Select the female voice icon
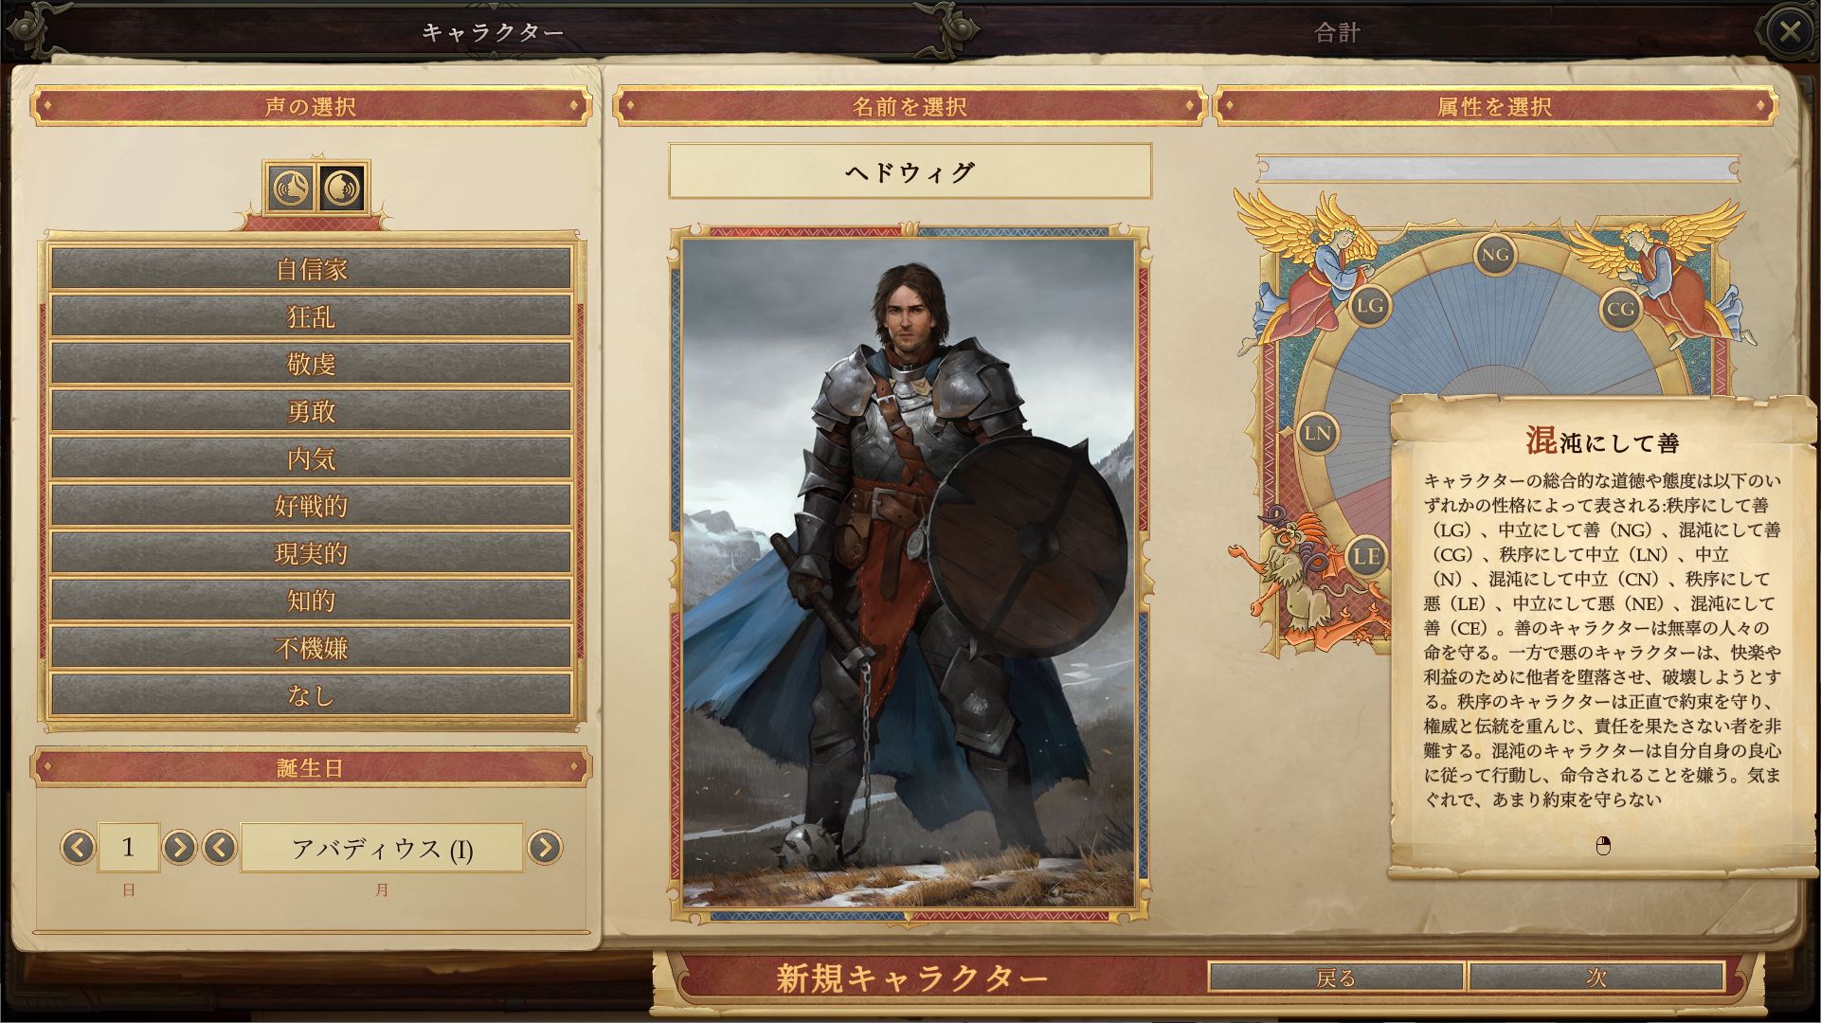Screen dimensions: 1821x1023 pos(291,189)
